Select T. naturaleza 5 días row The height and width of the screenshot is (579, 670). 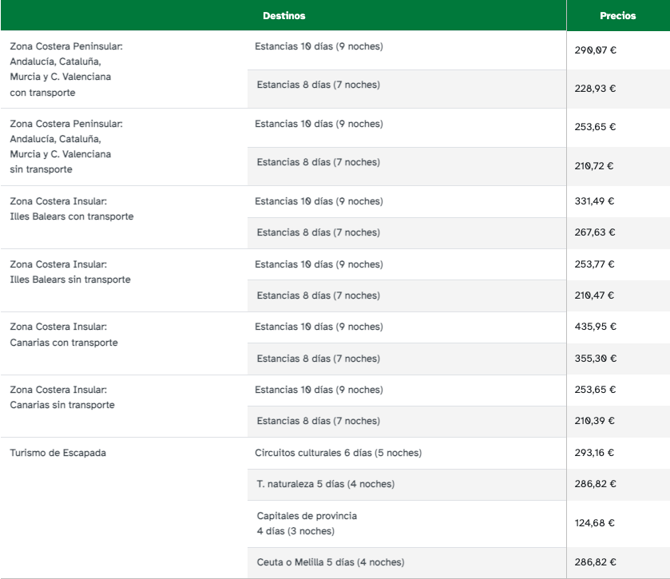coord(325,484)
